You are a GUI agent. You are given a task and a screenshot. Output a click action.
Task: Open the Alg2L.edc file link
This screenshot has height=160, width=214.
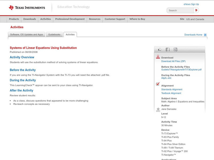tap(166, 78)
